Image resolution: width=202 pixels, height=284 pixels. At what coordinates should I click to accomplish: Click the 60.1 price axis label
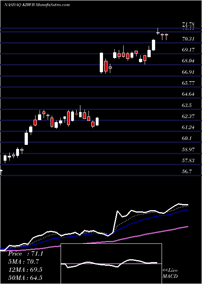coord(187,138)
